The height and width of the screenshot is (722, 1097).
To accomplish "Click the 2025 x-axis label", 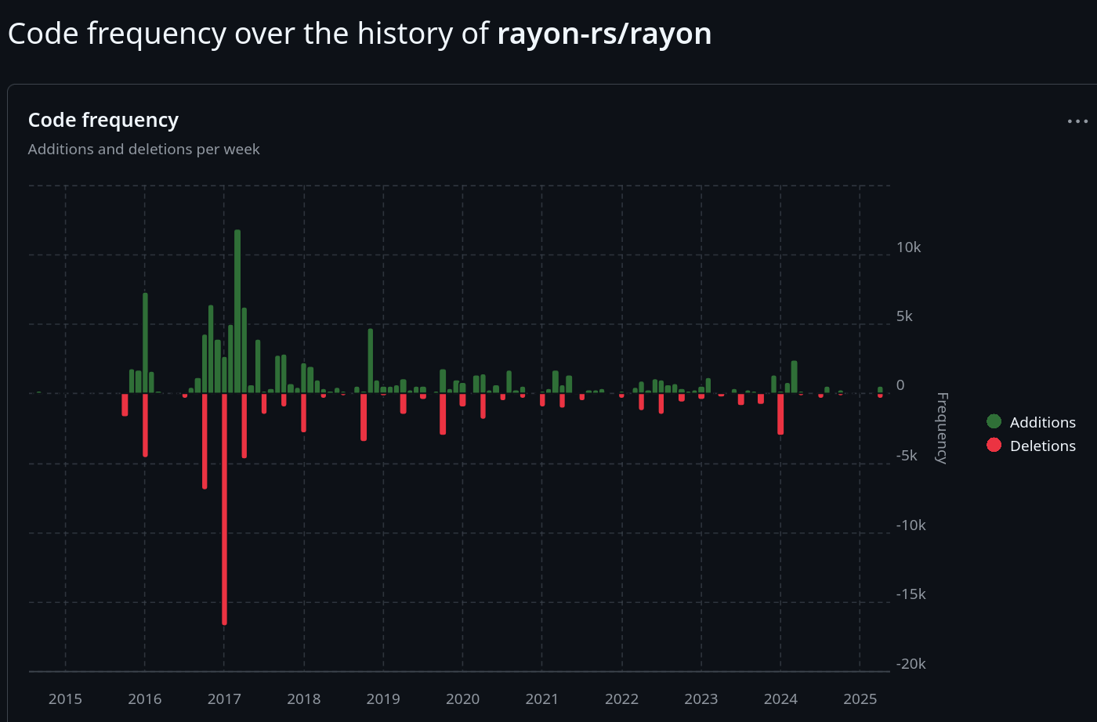I will point(860,699).
